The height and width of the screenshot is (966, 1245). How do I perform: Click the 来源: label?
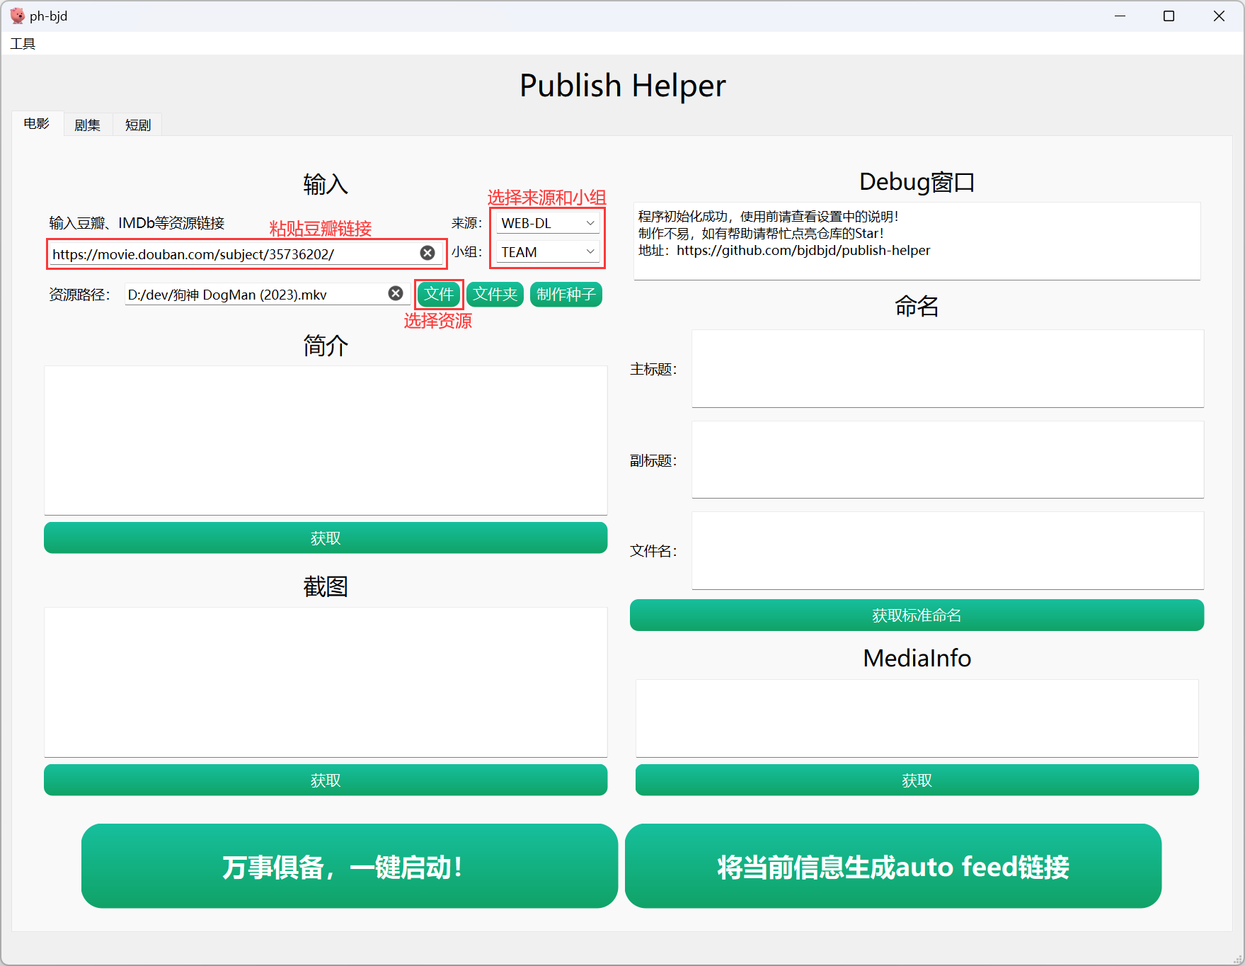coord(466,223)
